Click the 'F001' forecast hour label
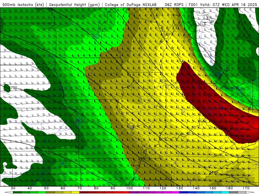 tap(193, 5)
